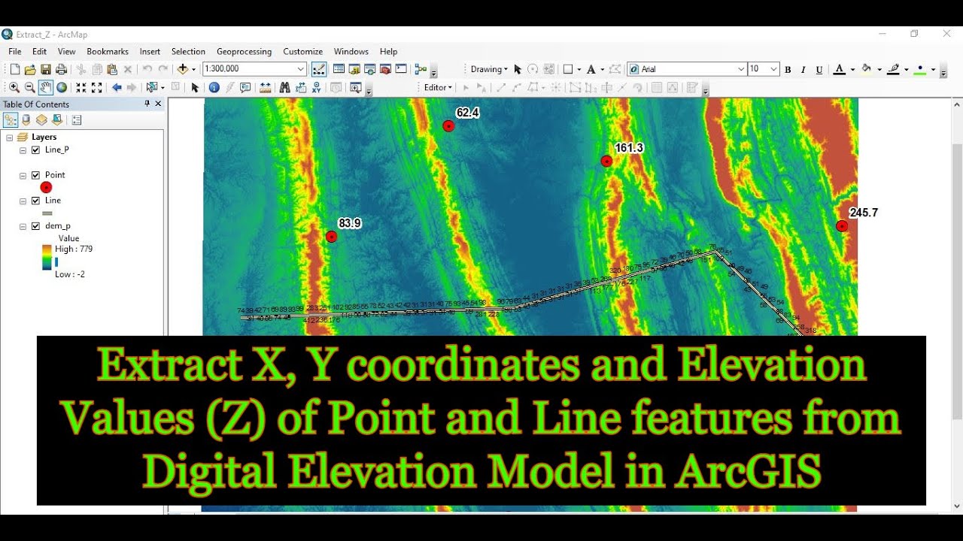Open Go To XY tool
The height and width of the screenshot is (541, 963).
316,88
